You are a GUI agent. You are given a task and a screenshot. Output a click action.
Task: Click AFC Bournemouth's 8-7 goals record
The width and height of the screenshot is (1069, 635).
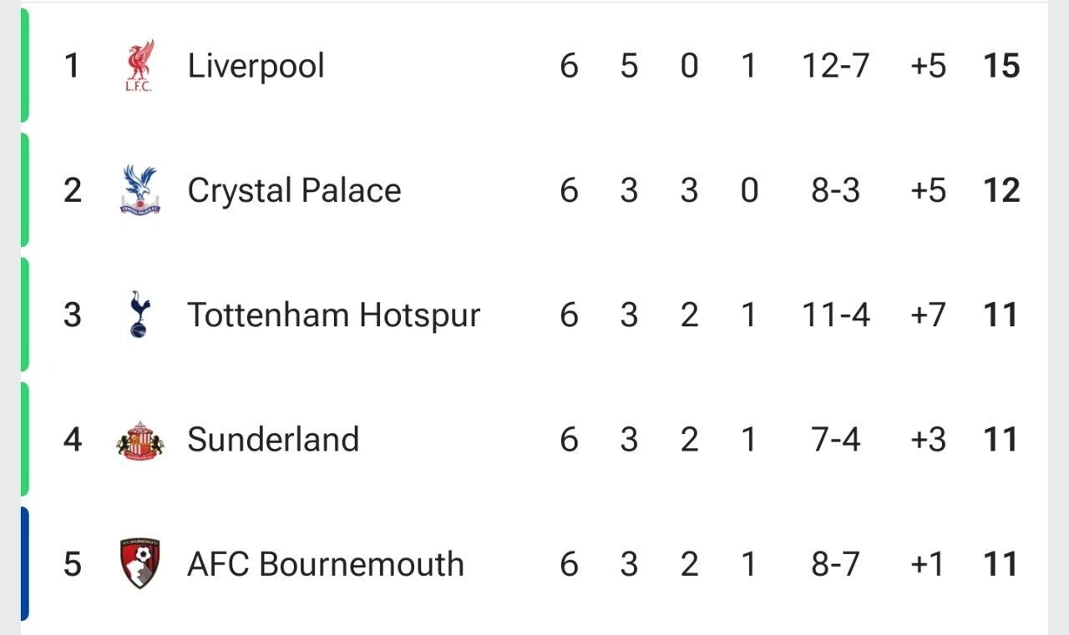click(835, 564)
